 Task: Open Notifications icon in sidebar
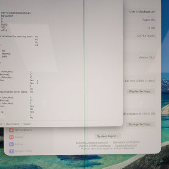[x=11, y=130]
